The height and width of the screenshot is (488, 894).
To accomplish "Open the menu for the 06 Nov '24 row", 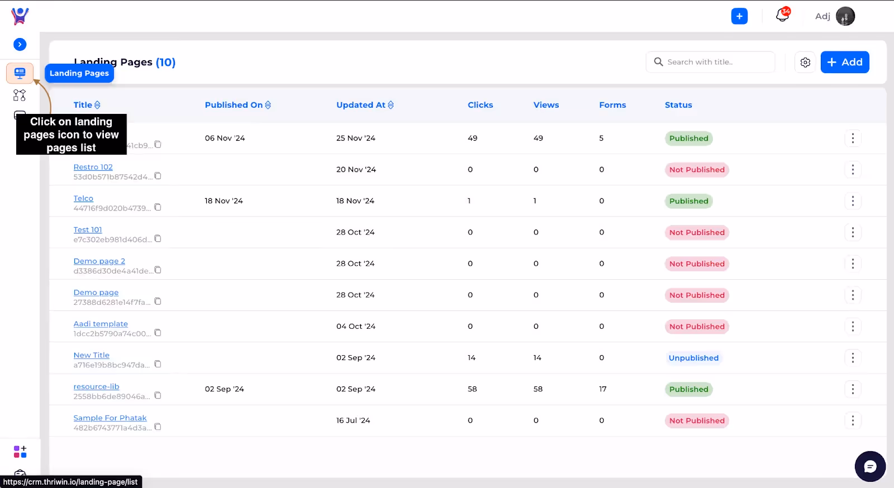I will coord(853,138).
